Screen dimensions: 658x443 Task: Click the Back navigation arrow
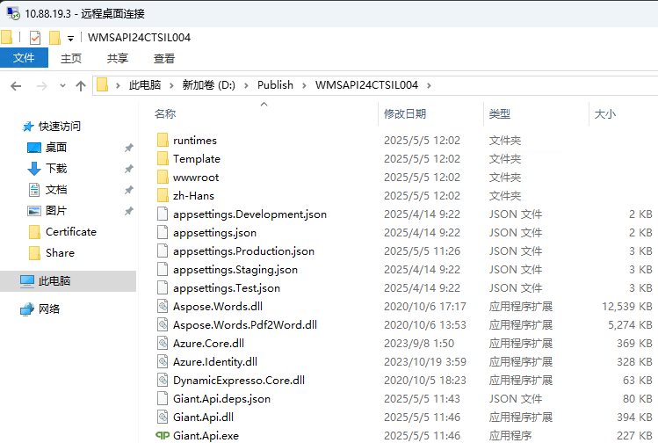coord(16,85)
